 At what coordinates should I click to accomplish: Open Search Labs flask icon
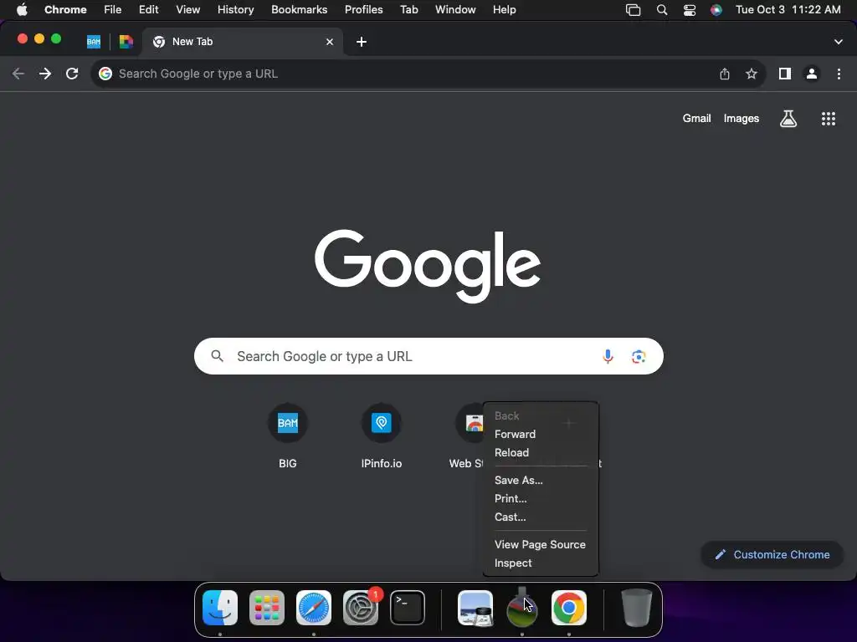pyautogui.click(x=788, y=119)
